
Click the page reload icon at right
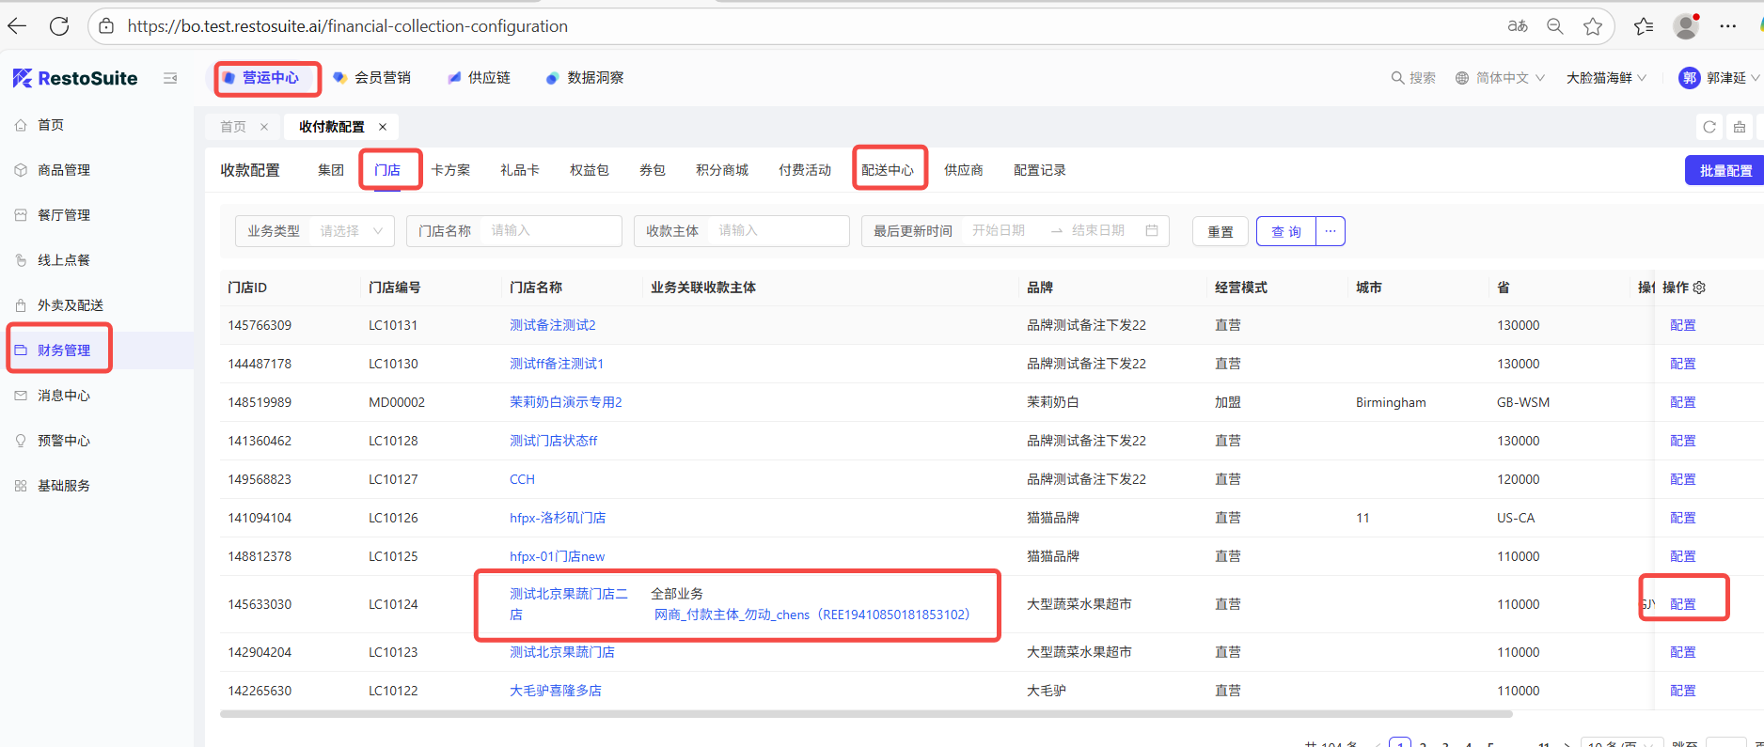pyautogui.click(x=1709, y=127)
